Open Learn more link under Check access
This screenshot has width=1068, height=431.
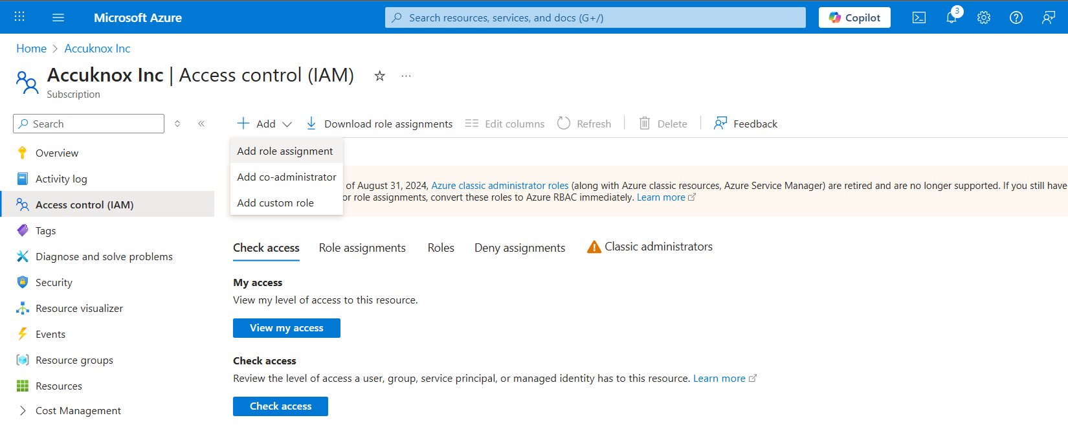tap(725, 379)
